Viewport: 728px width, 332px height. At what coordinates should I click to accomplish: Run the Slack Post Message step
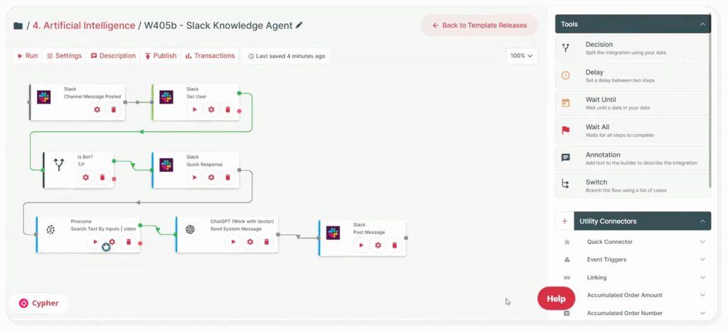click(x=361, y=245)
